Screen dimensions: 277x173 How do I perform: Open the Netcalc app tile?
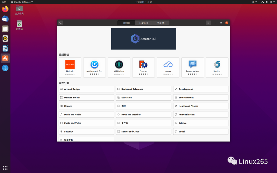70,67
